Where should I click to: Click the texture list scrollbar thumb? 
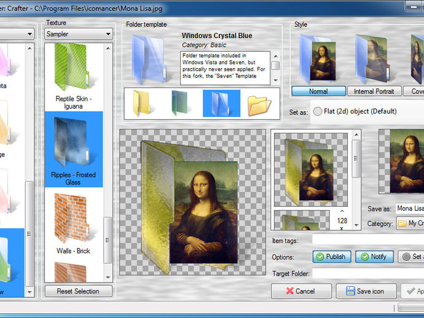coord(108,240)
